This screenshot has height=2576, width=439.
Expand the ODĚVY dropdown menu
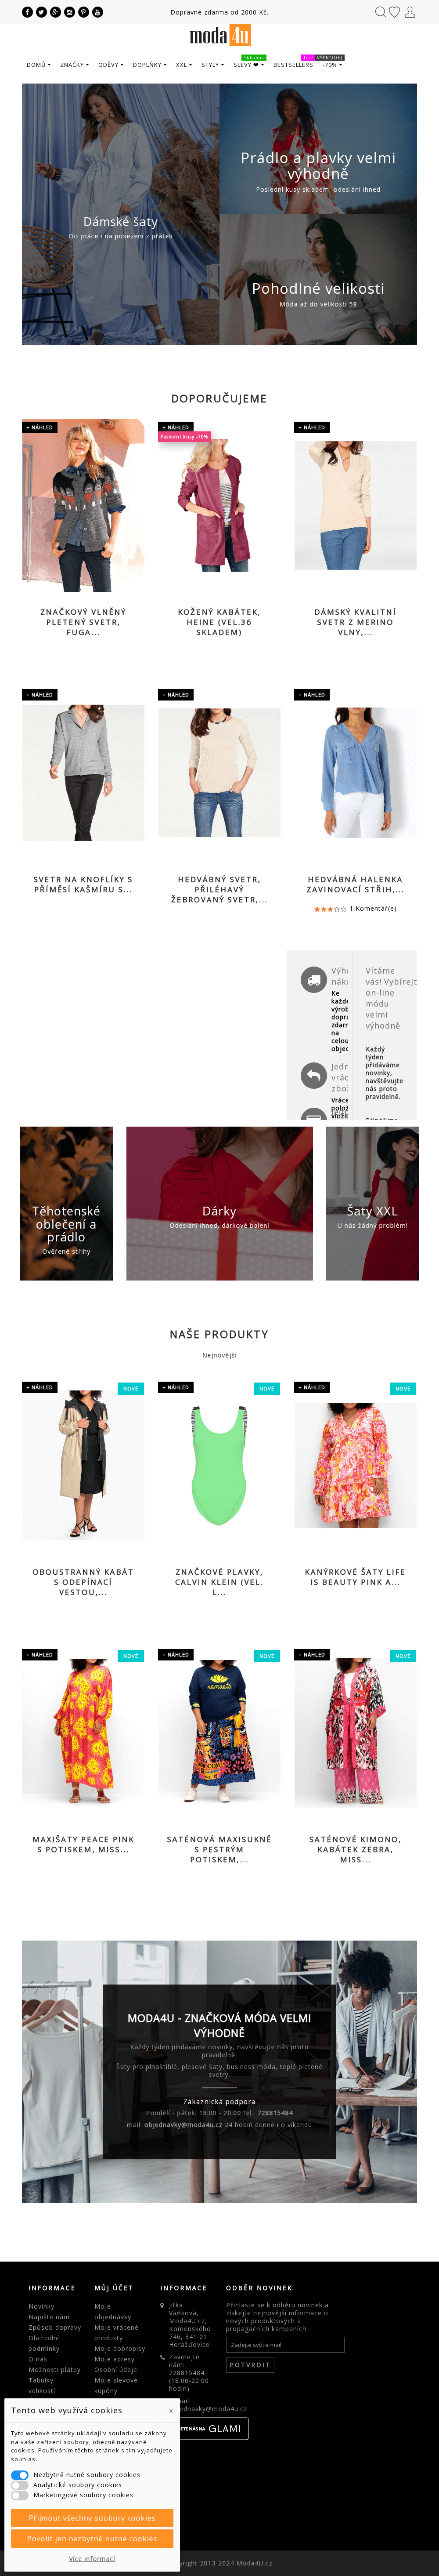point(111,65)
